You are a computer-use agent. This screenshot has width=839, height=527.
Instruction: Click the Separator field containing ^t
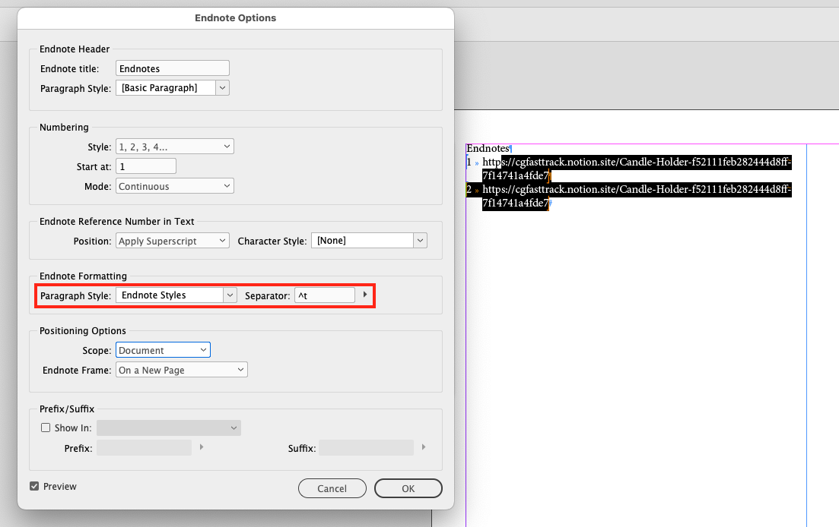point(325,295)
